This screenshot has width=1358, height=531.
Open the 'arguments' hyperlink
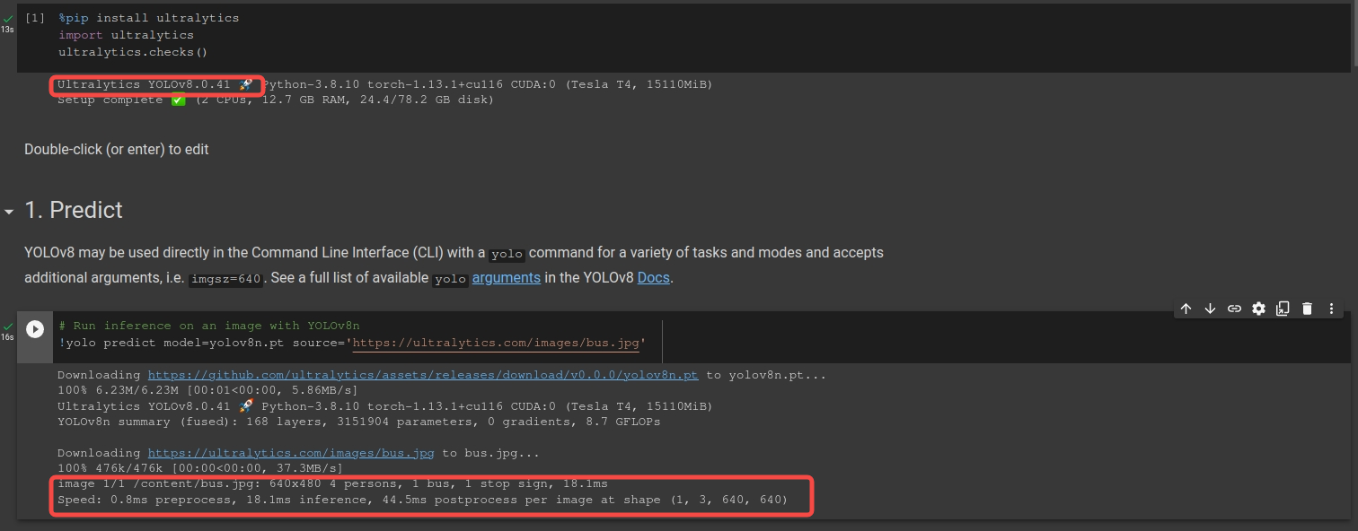point(506,277)
